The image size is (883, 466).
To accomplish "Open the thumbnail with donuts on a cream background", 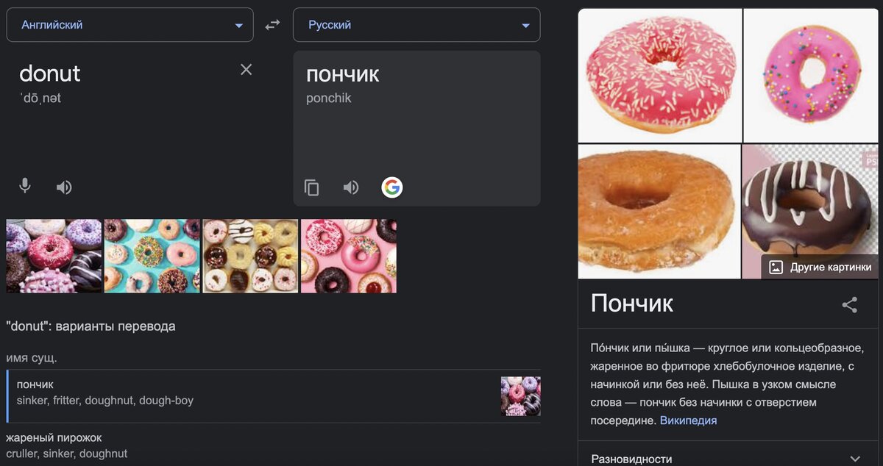I will pyautogui.click(x=251, y=256).
